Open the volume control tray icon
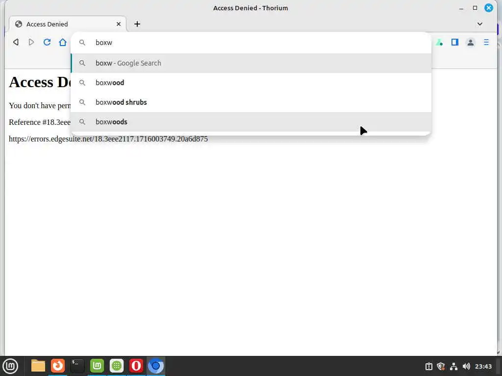This screenshot has height=376, width=502. (x=466, y=366)
